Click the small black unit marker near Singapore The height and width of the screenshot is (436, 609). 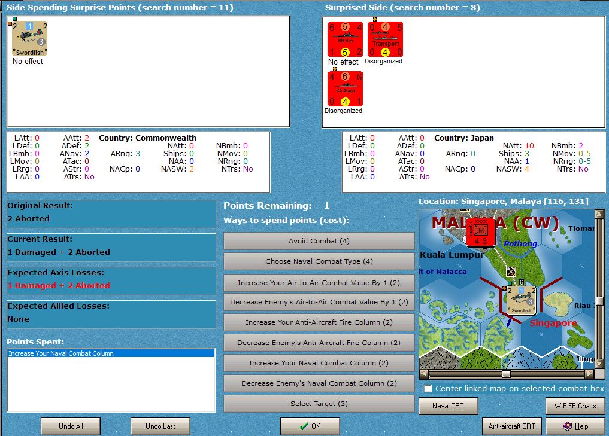click(511, 272)
